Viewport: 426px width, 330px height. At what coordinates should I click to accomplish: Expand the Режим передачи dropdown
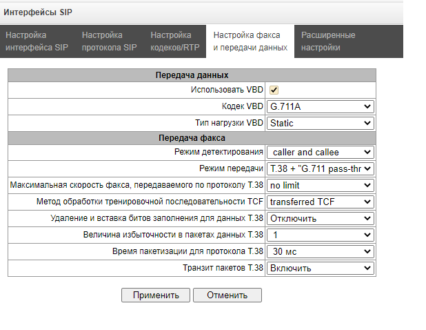[x=321, y=169]
